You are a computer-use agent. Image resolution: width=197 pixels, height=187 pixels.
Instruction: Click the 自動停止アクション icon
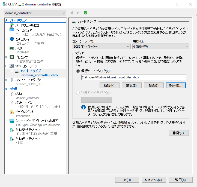pos(12,139)
